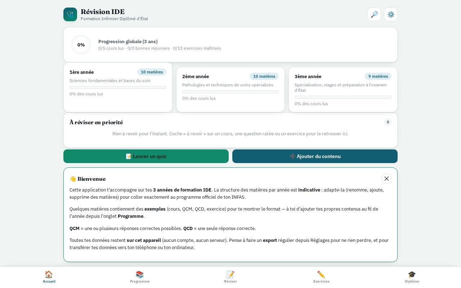Switch to the Réviser tab
Screen dimensions: 461x288
230,277
